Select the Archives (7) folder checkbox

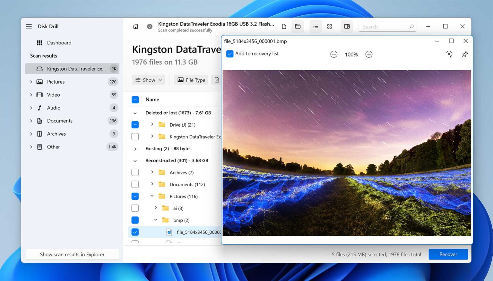pyautogui.click(x=135, y=172)
